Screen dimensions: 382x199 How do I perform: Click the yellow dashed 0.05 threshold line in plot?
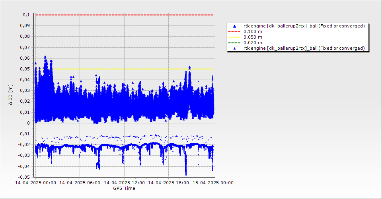pos(124,69)
